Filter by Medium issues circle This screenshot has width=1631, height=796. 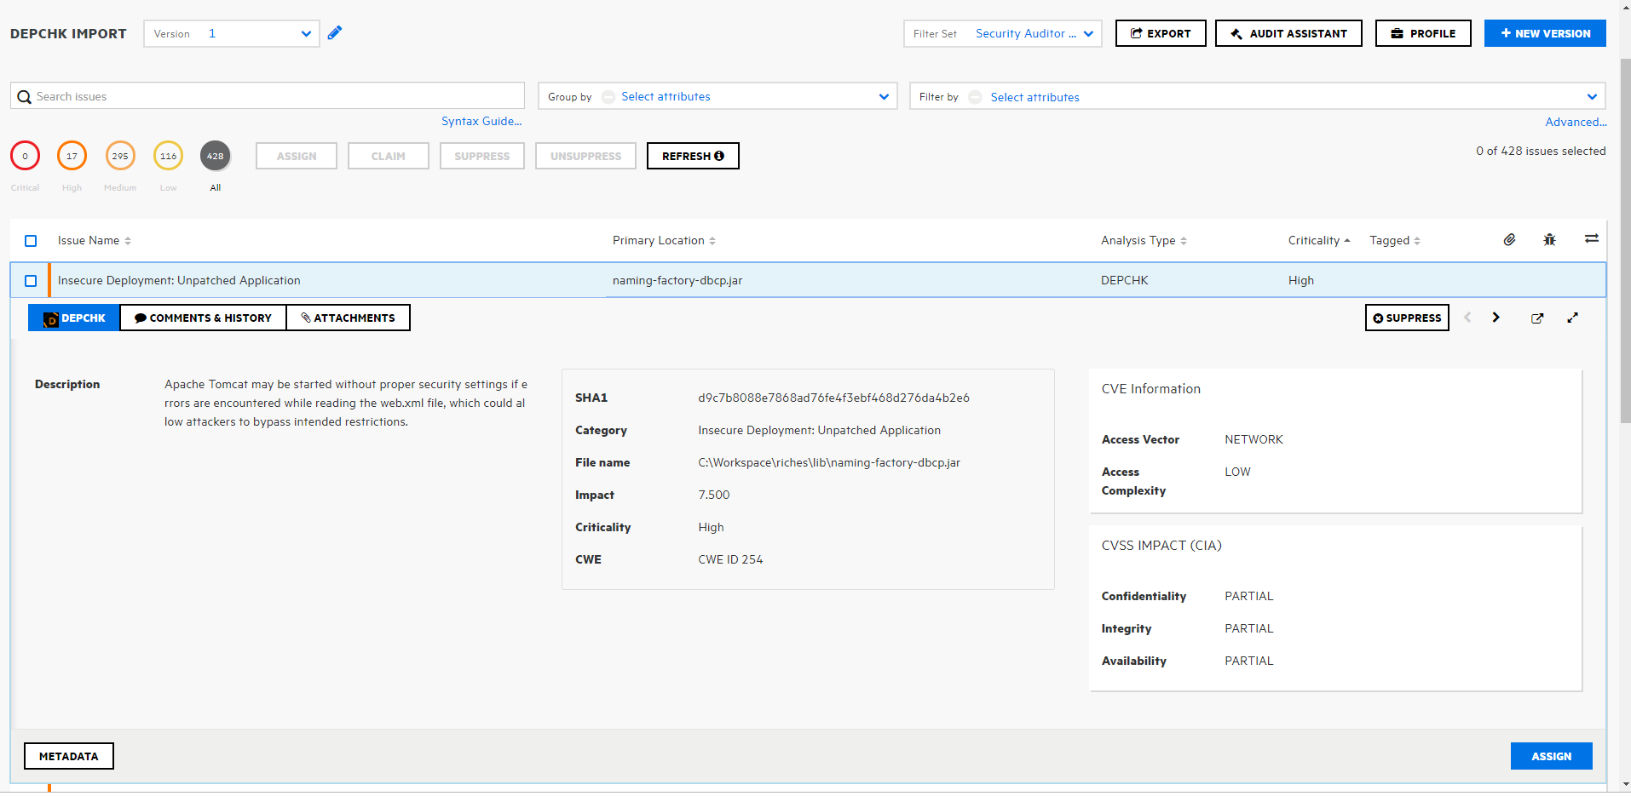(x=120, y=156)
